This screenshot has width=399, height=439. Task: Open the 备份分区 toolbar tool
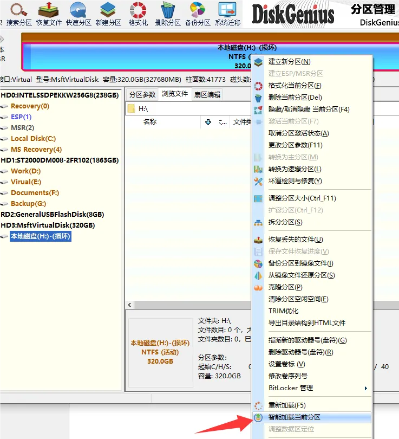[198, 14]
